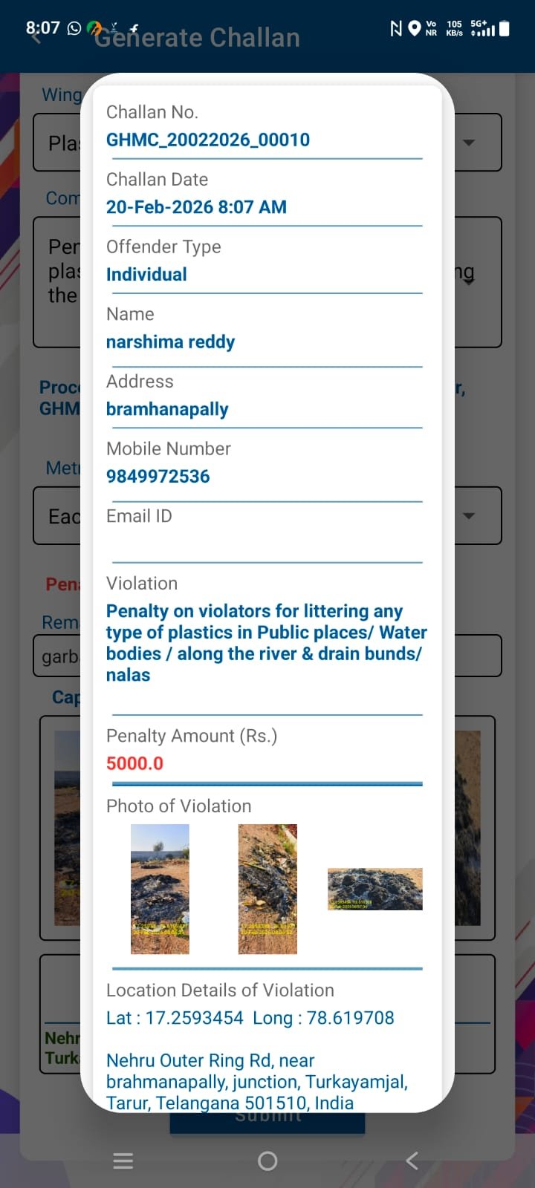Expand the Metric dropdown arrow
The height and width of the screenshot is (1188, 535).
pyautogui.click(x=469, y=516)
